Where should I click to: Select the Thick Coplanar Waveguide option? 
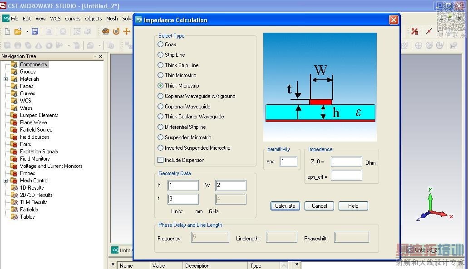(x=160, y=116)
